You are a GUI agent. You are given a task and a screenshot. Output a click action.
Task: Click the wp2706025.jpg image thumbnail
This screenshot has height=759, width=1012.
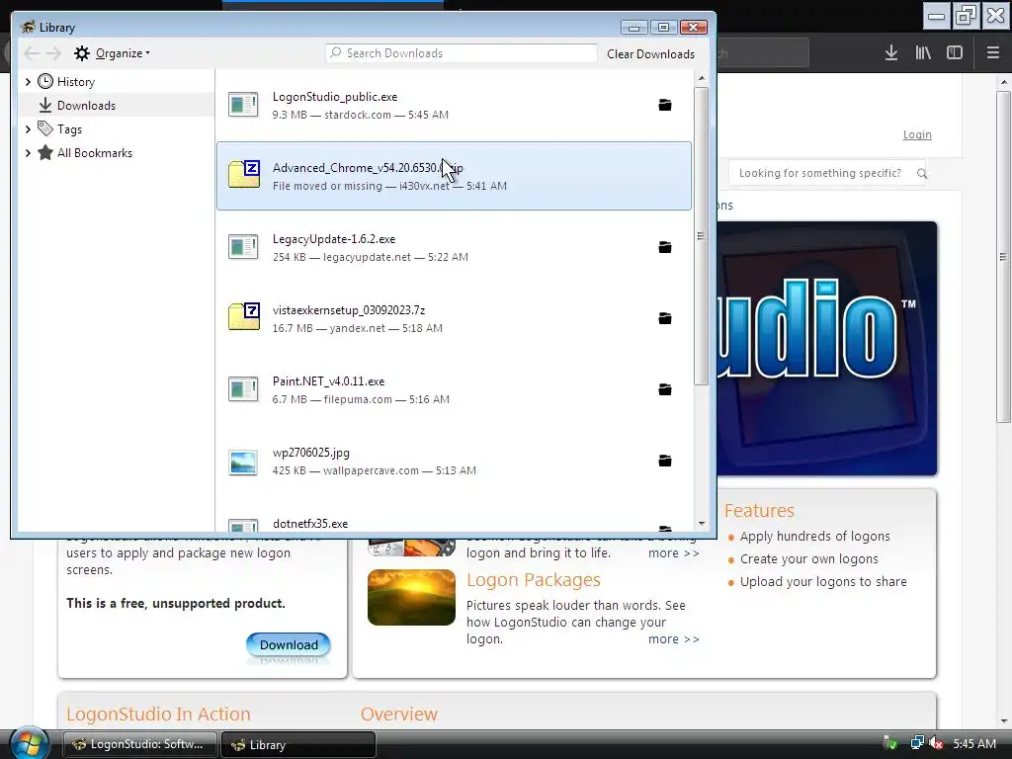[x=243, y=463]
